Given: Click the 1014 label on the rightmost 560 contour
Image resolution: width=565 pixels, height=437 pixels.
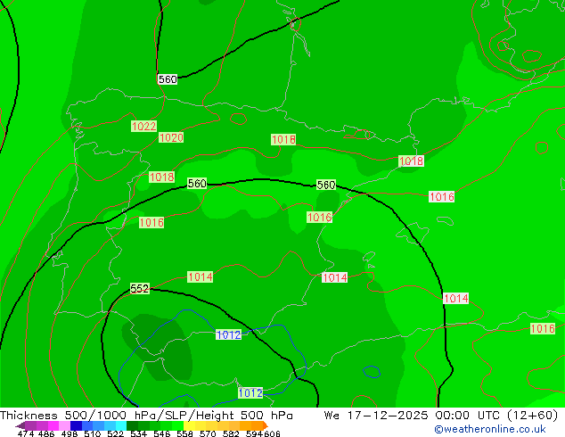Looking at the screenshot, I should [455, 299].
